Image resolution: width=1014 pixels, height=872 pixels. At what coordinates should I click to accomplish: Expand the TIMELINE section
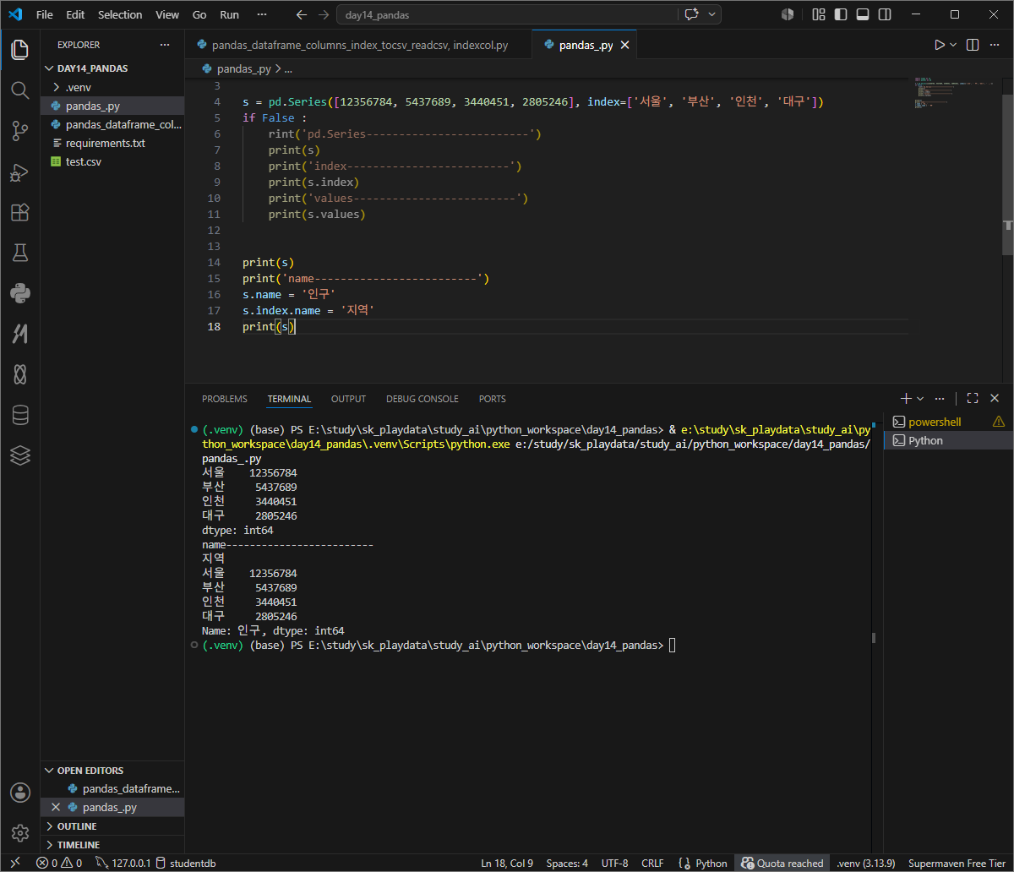tap(112, 845)
